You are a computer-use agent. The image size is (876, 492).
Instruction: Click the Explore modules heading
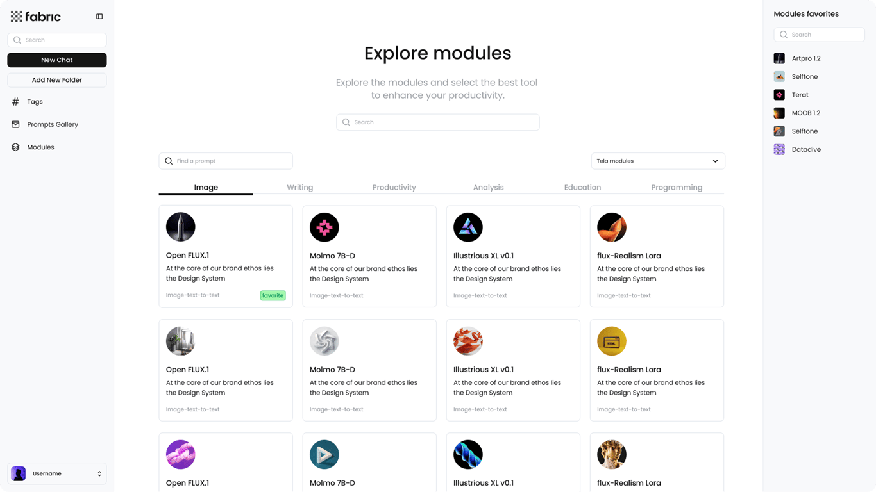[x=438, y=53]
